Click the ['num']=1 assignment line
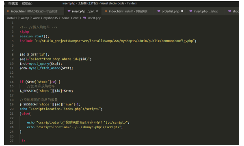Image resolution: width=244 pixels, height=146 pixels. [50, 104]
